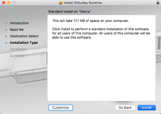161x114 pixels.
Task: Click the "Install WibuKey Runtime" window title
Action: (83, 3)
